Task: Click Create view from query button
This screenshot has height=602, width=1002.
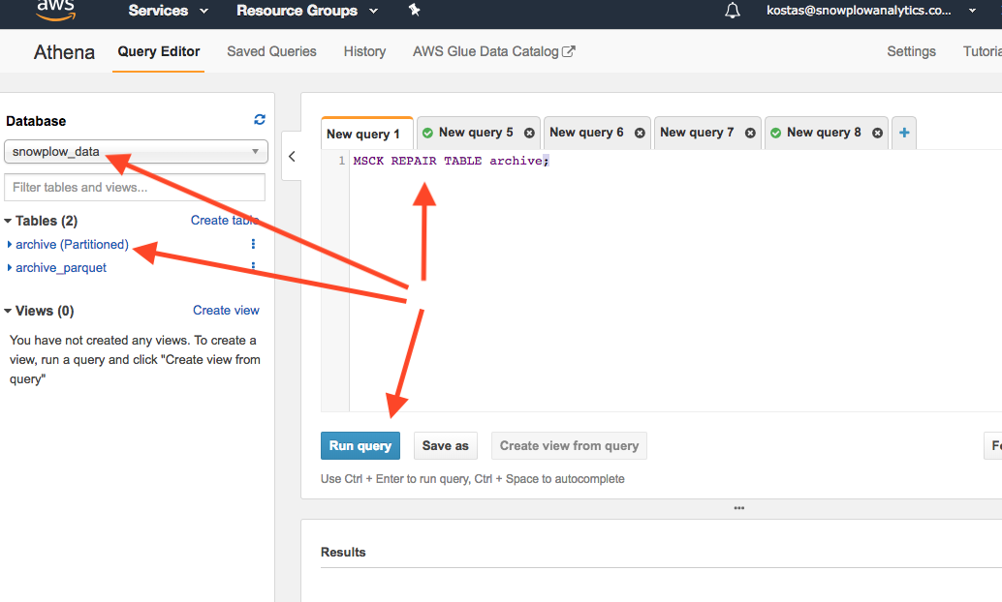Action: [569, 445]
